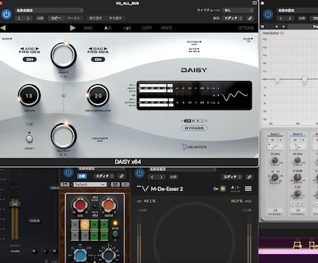Click A>B in DAISY toolbar

point(127,28)
